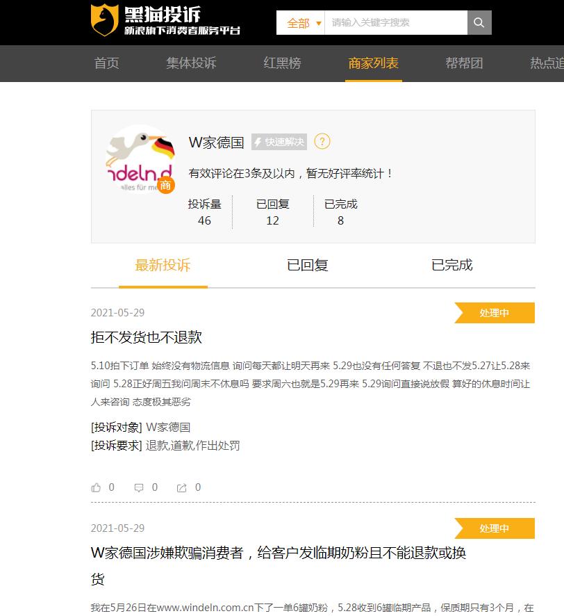Click the magnifier search icon
564x616 pixels.
click(479, 22)
